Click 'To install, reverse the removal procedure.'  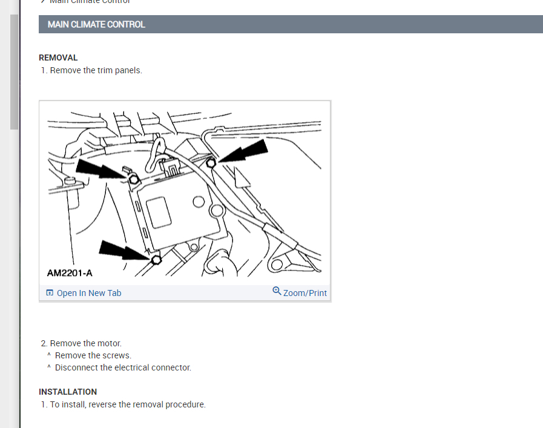coord(128,404)
